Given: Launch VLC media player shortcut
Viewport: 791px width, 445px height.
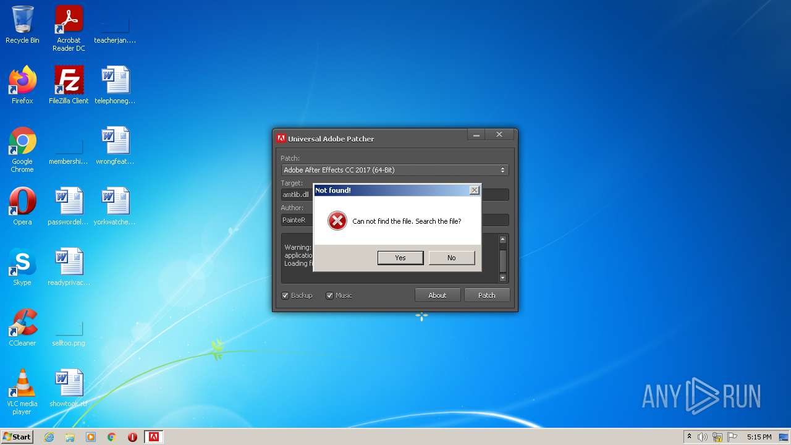Looking at the screenshot, I should click(x=22, y=392).
